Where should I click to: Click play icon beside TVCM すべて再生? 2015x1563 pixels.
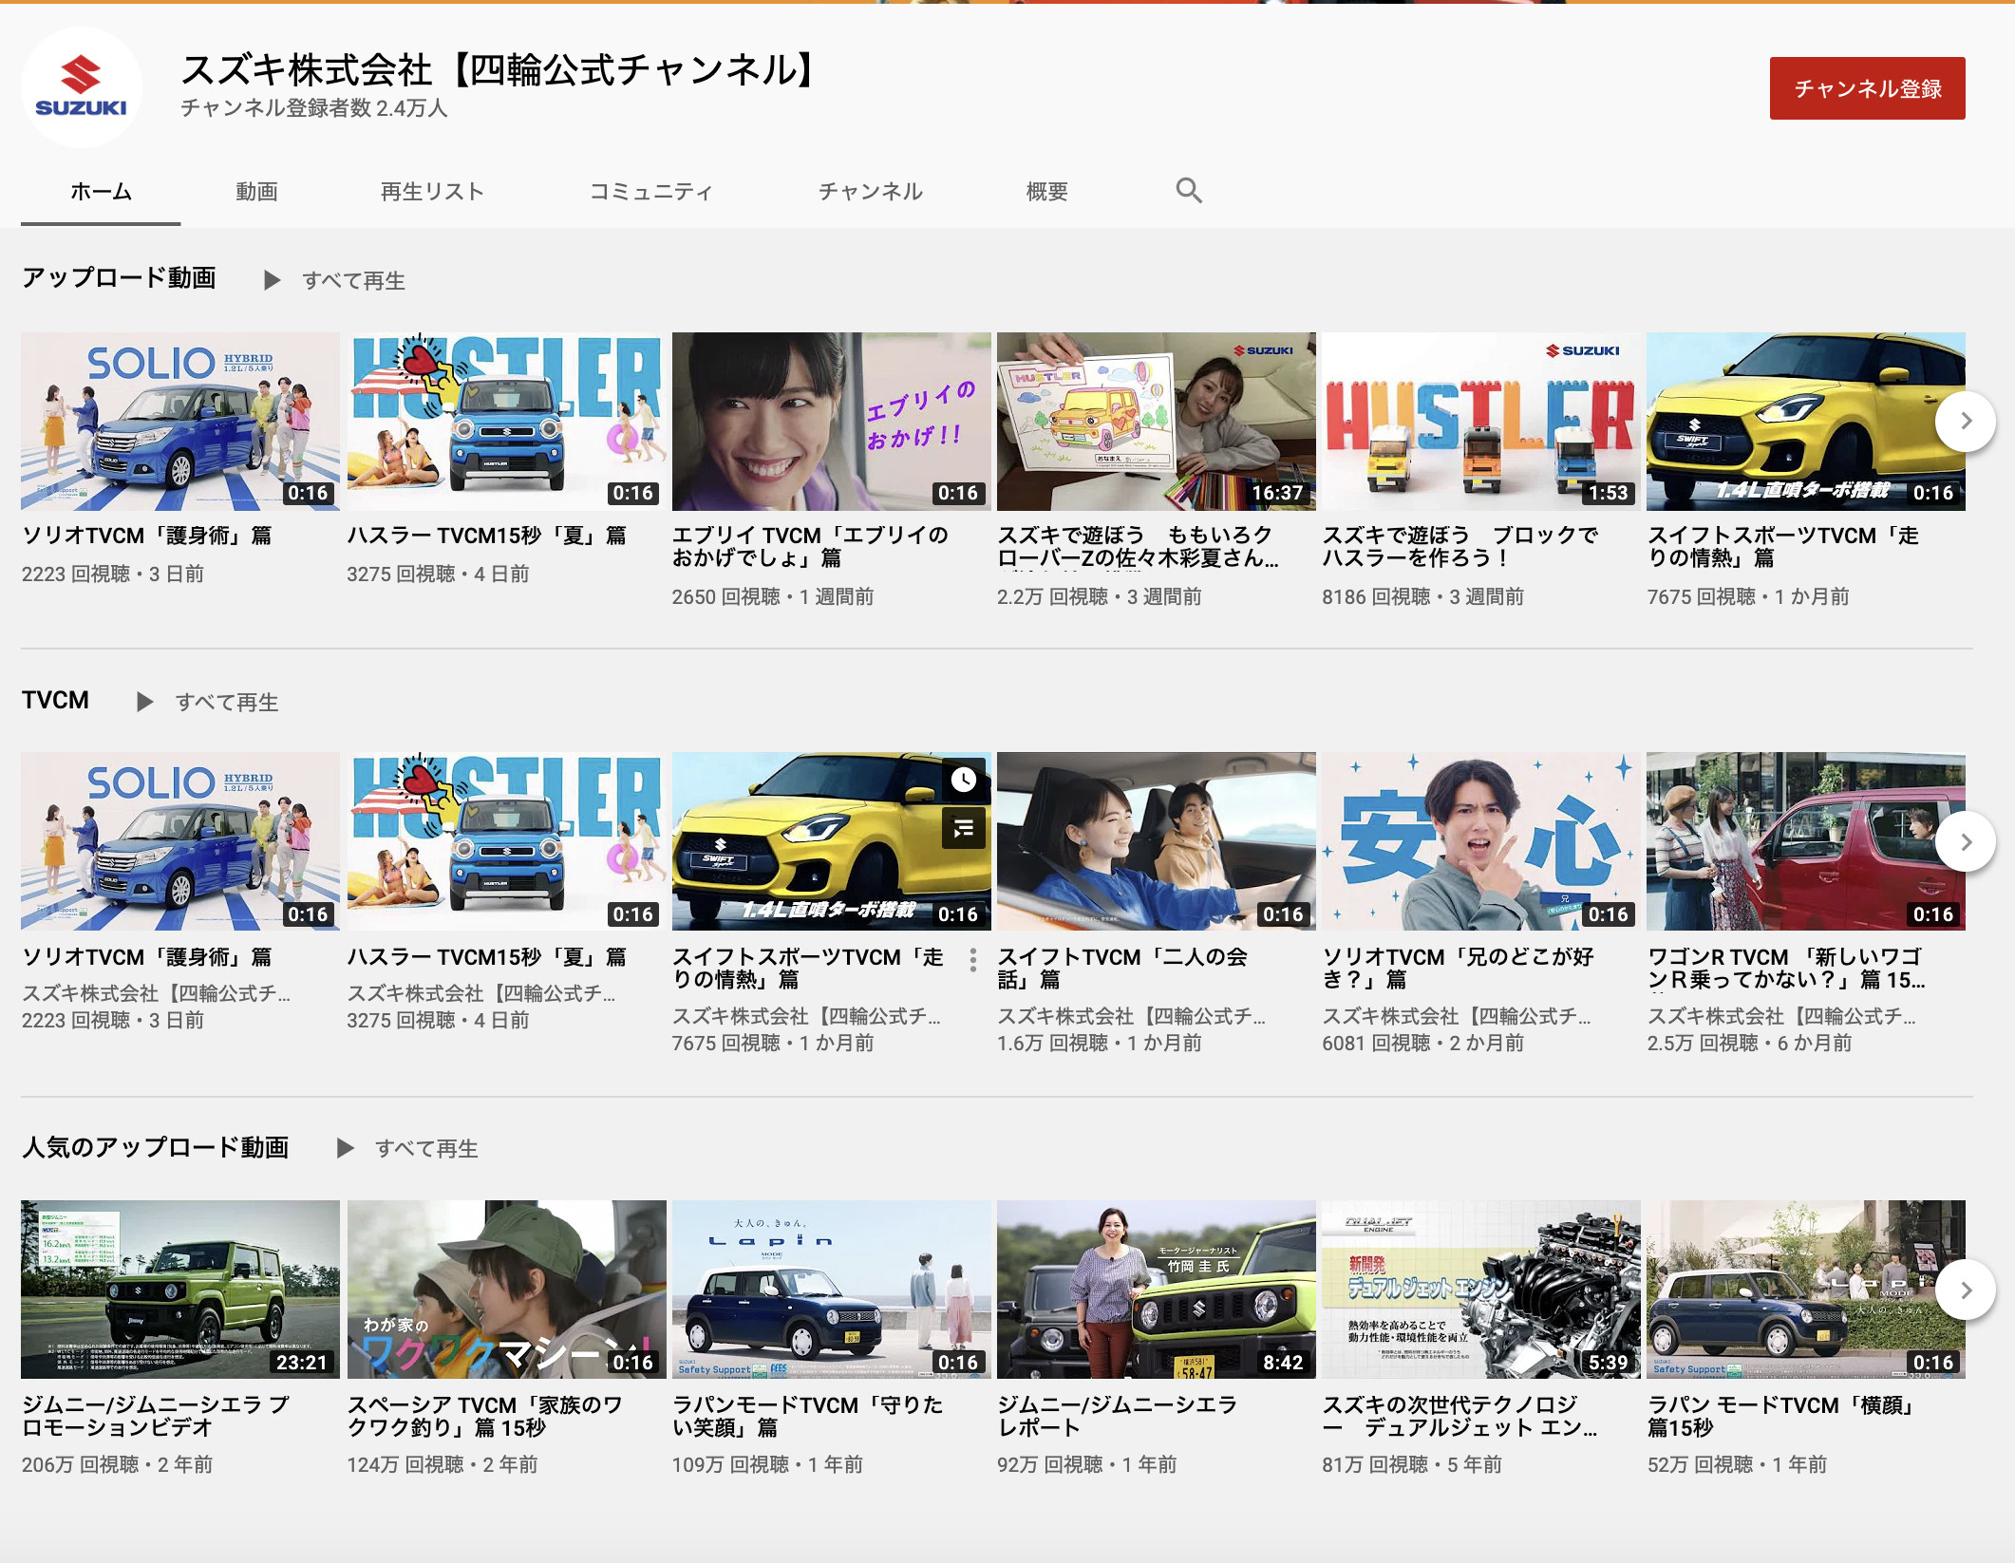[x=145, y=702]
